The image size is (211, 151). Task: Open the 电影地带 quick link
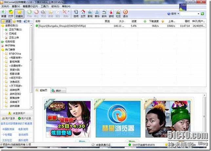[x=23, y=129]
